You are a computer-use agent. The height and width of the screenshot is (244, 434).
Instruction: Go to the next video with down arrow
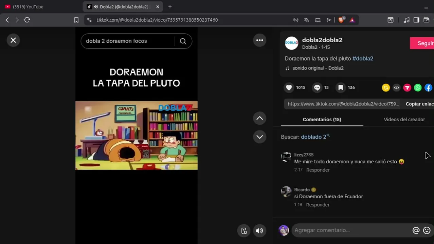coord(259,137)
